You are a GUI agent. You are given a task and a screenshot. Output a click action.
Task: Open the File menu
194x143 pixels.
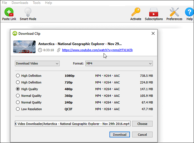pyautogui.click(x=4, y=3)
